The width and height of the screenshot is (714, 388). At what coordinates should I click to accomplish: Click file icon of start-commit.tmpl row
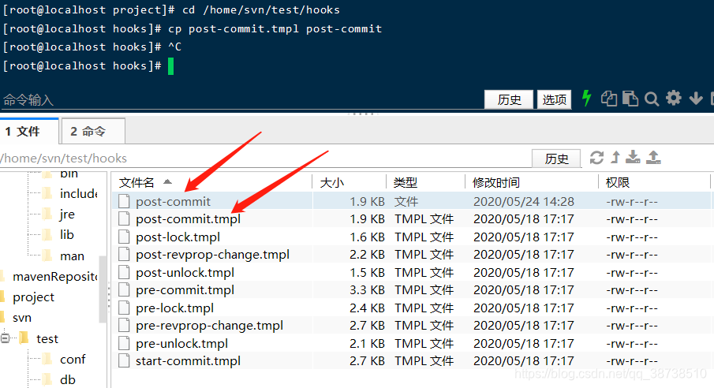[x=124, y=361]
